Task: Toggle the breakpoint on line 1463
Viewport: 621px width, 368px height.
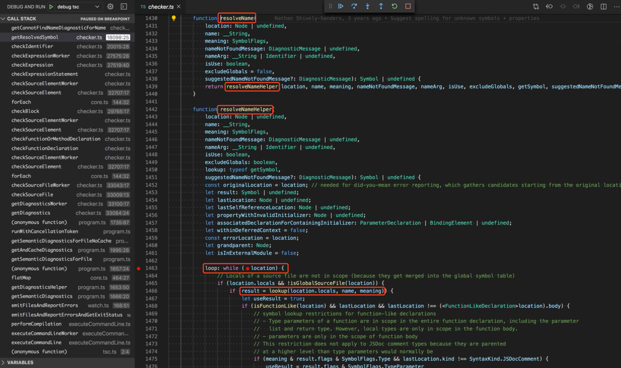Action: point(139,268)
